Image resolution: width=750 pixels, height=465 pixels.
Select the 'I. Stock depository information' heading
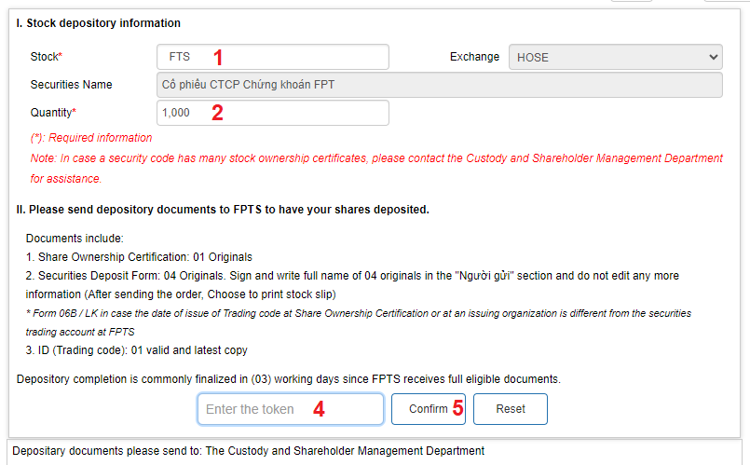[x=99, y=23]
